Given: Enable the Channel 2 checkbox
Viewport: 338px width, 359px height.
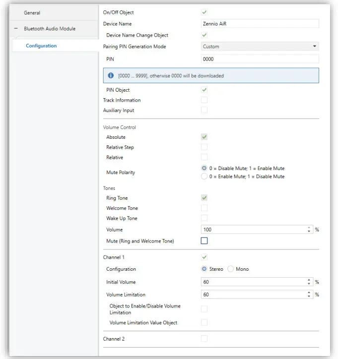Looking at the screenshot, I should pyautogui.click(x=204, y=339).
